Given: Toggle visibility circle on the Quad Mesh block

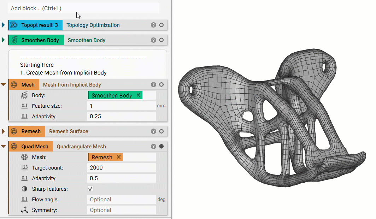Looking at the screenshot, I should coord(161,146).
